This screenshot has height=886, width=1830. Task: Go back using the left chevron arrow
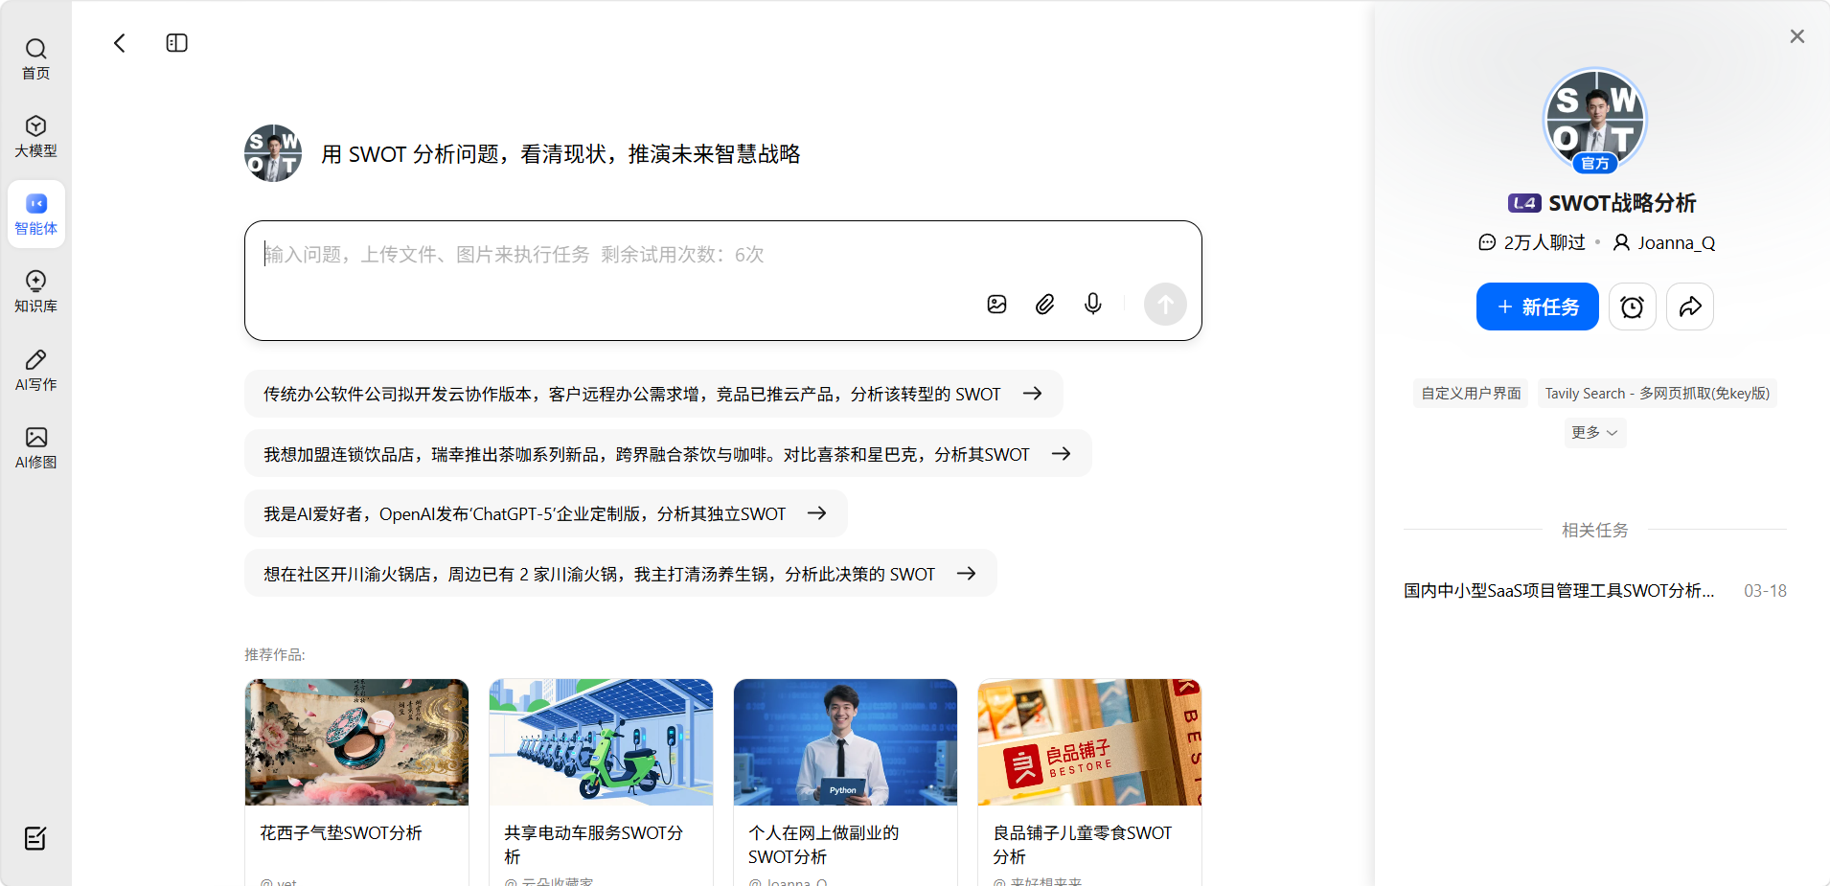pyautogui.click(x=120, y=43)
